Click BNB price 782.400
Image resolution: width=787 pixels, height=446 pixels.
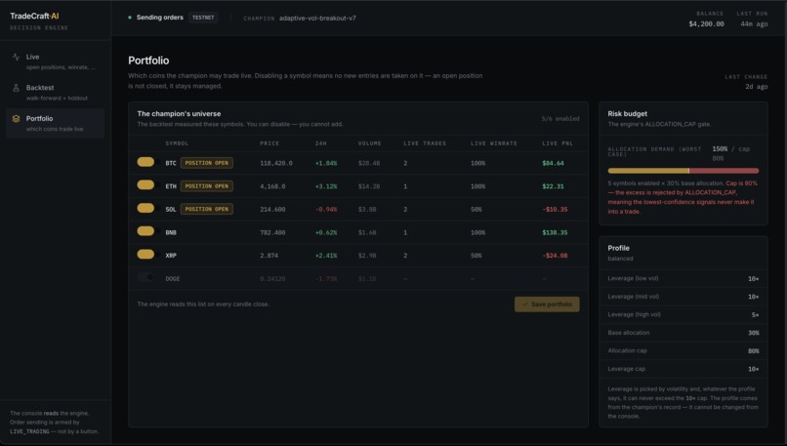272,232
